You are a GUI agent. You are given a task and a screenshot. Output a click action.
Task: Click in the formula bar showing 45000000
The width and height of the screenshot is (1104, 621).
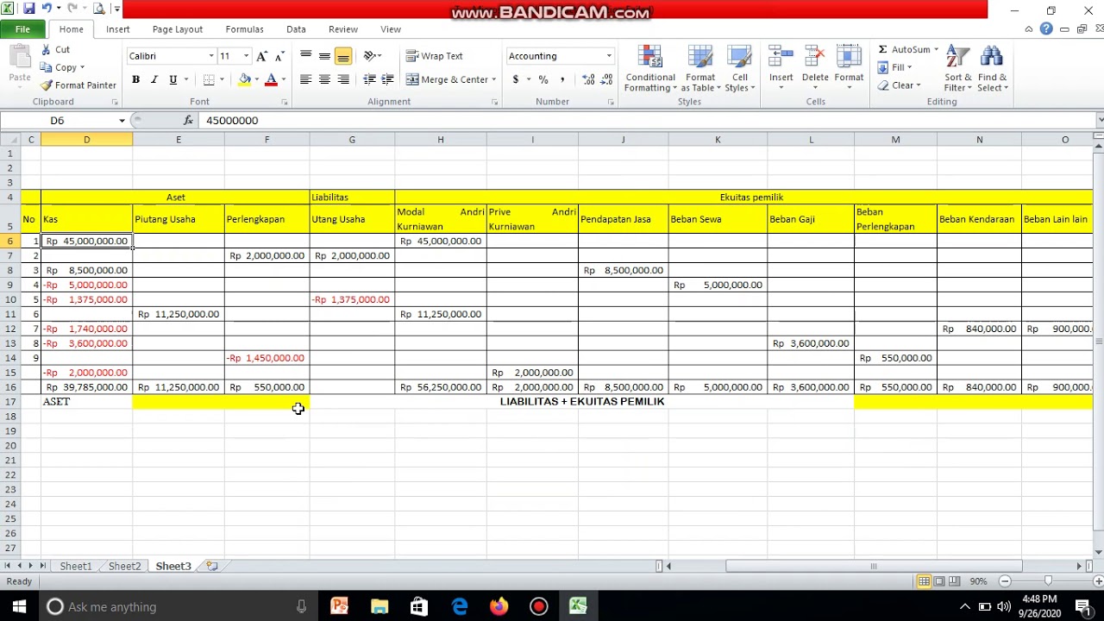[x=647, y=121]
